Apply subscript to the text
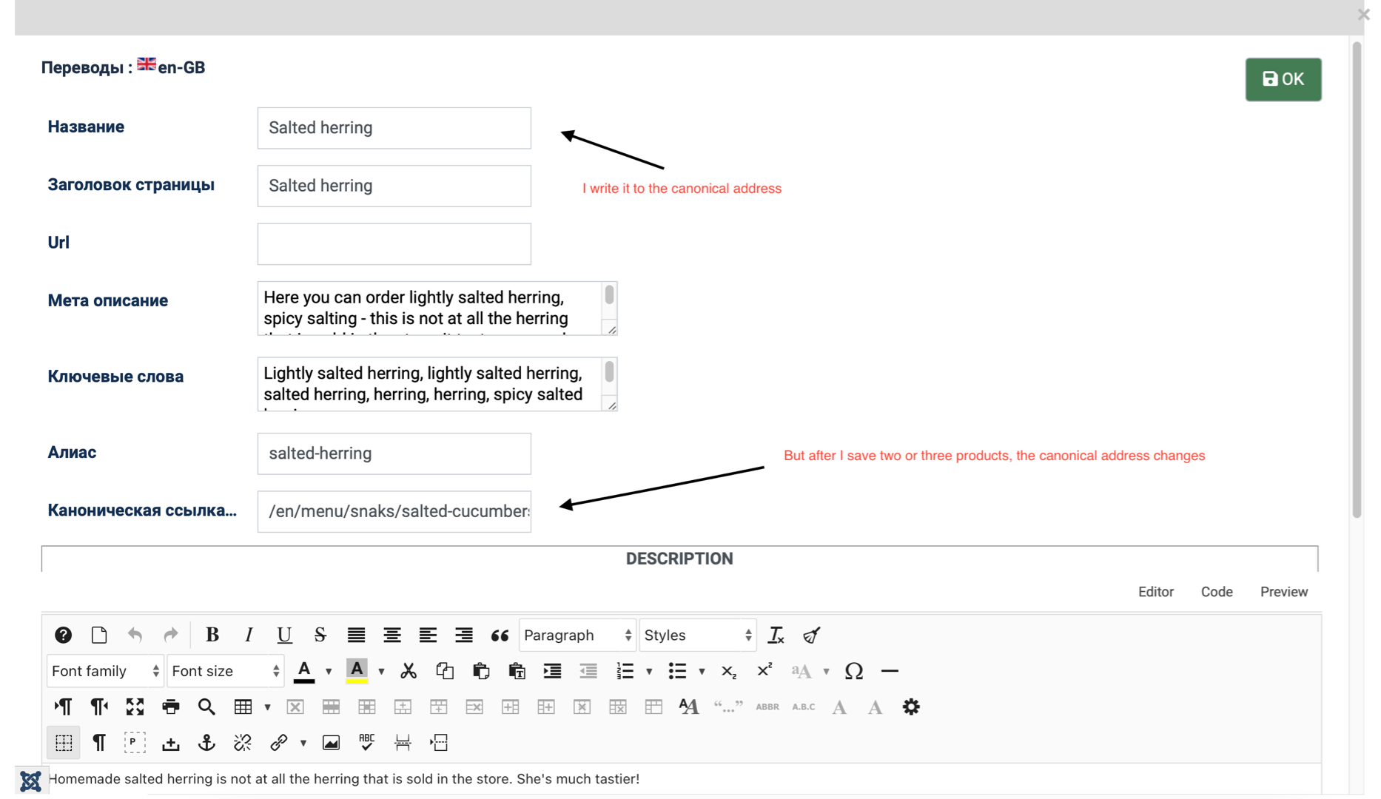 click(x=729, y=671)
